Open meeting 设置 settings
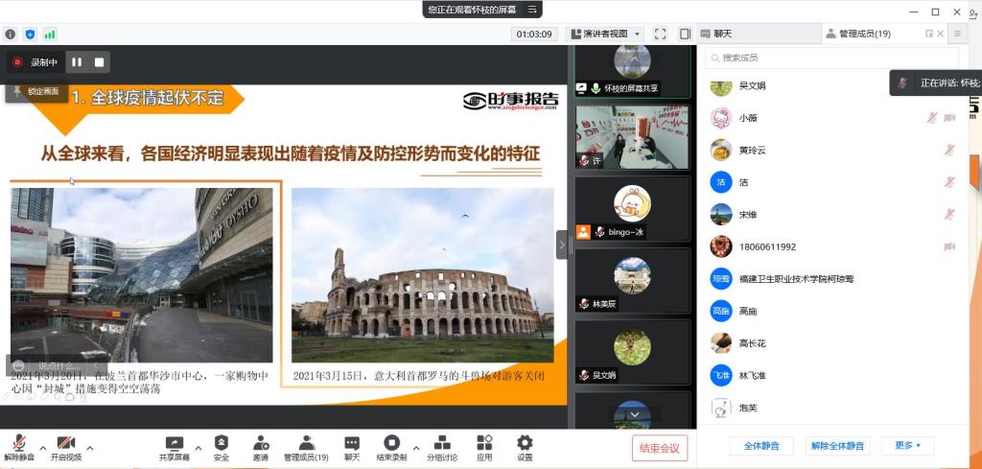 [x=525, y=444]
